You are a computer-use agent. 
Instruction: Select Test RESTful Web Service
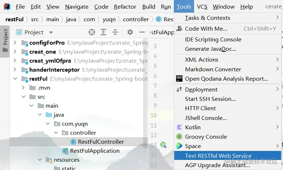[228, 156]
